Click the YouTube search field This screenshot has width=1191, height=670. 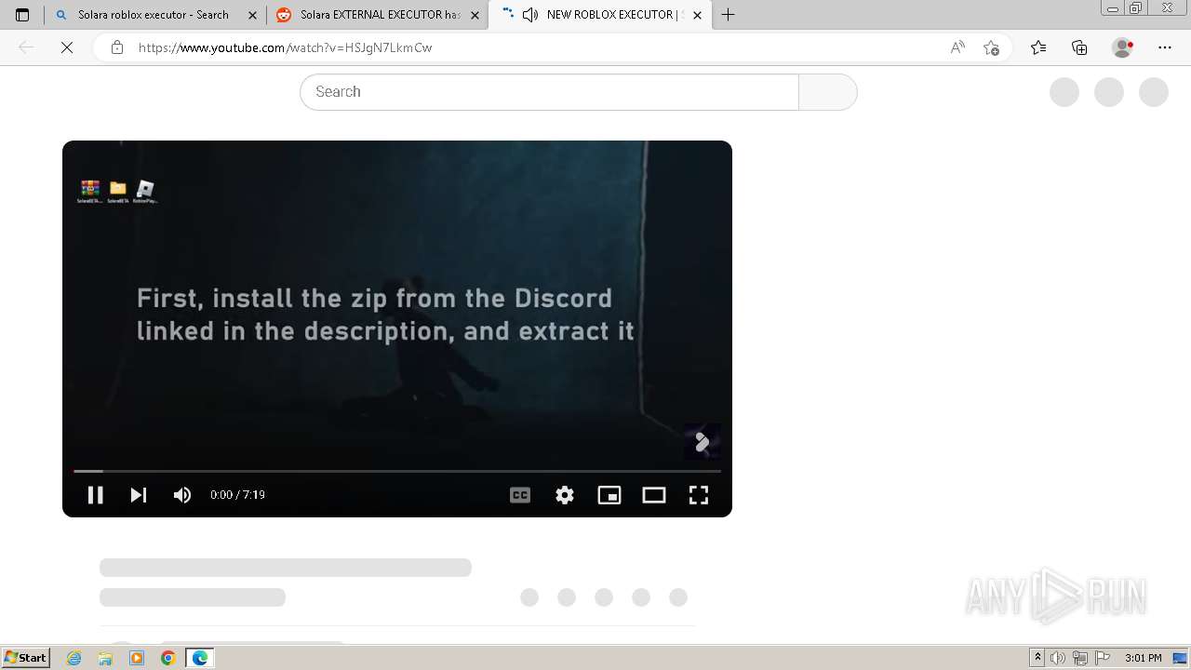[x=549, y=92]
